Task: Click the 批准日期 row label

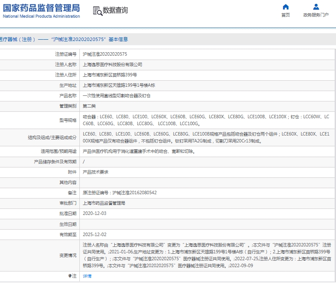Action: coord(68,213)
